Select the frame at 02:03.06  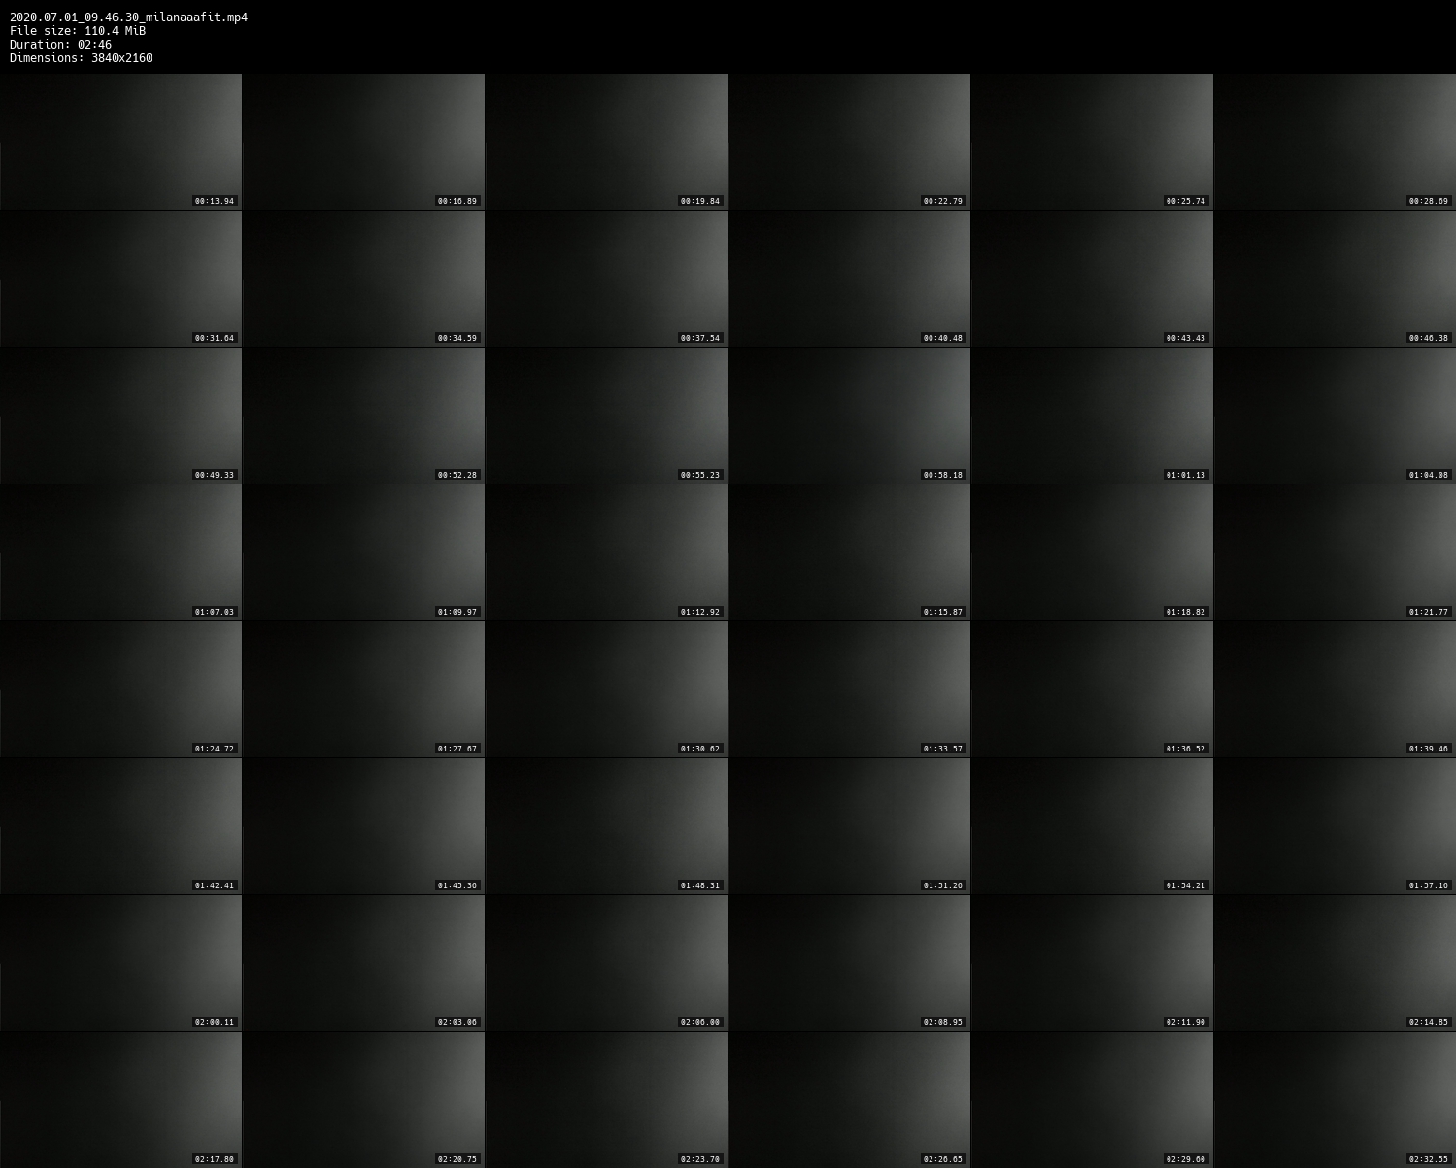tap(363, 963)
